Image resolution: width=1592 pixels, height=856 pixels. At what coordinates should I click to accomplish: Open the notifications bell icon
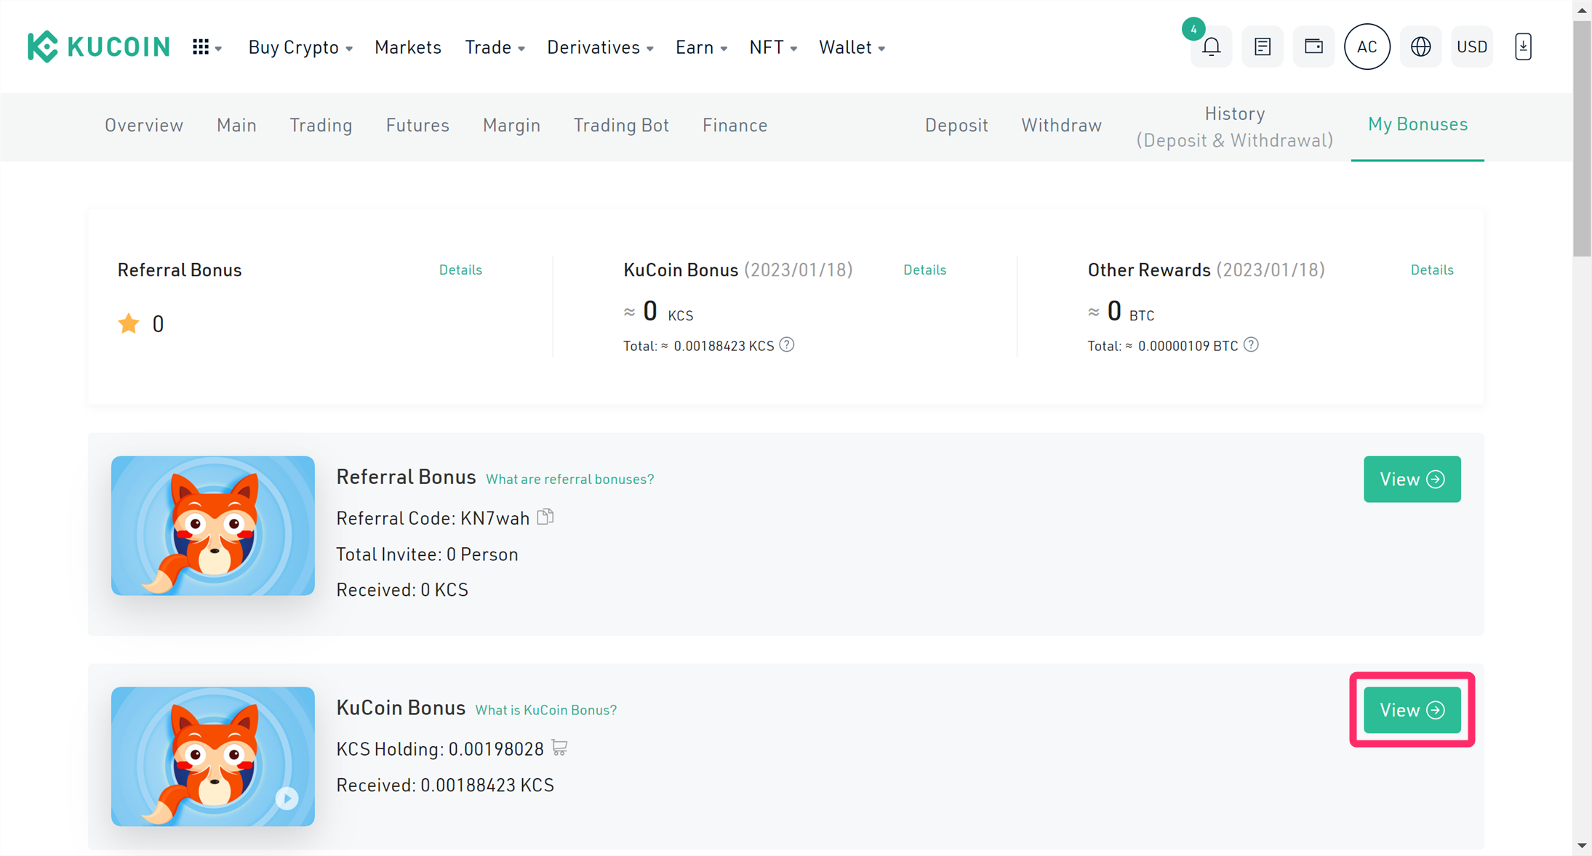[1211, 47]
